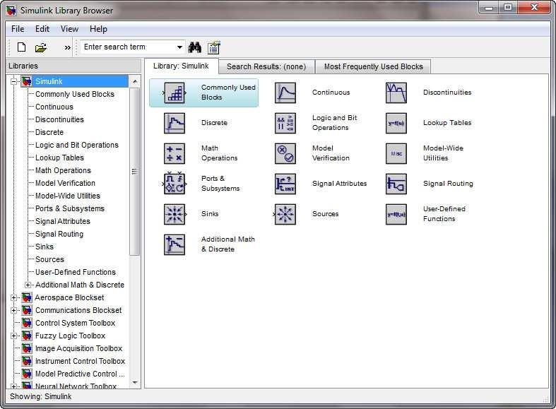Select User-Defined Functions in the tree
The height and width of the screenshot is (409, 556).
click(76, 272)
